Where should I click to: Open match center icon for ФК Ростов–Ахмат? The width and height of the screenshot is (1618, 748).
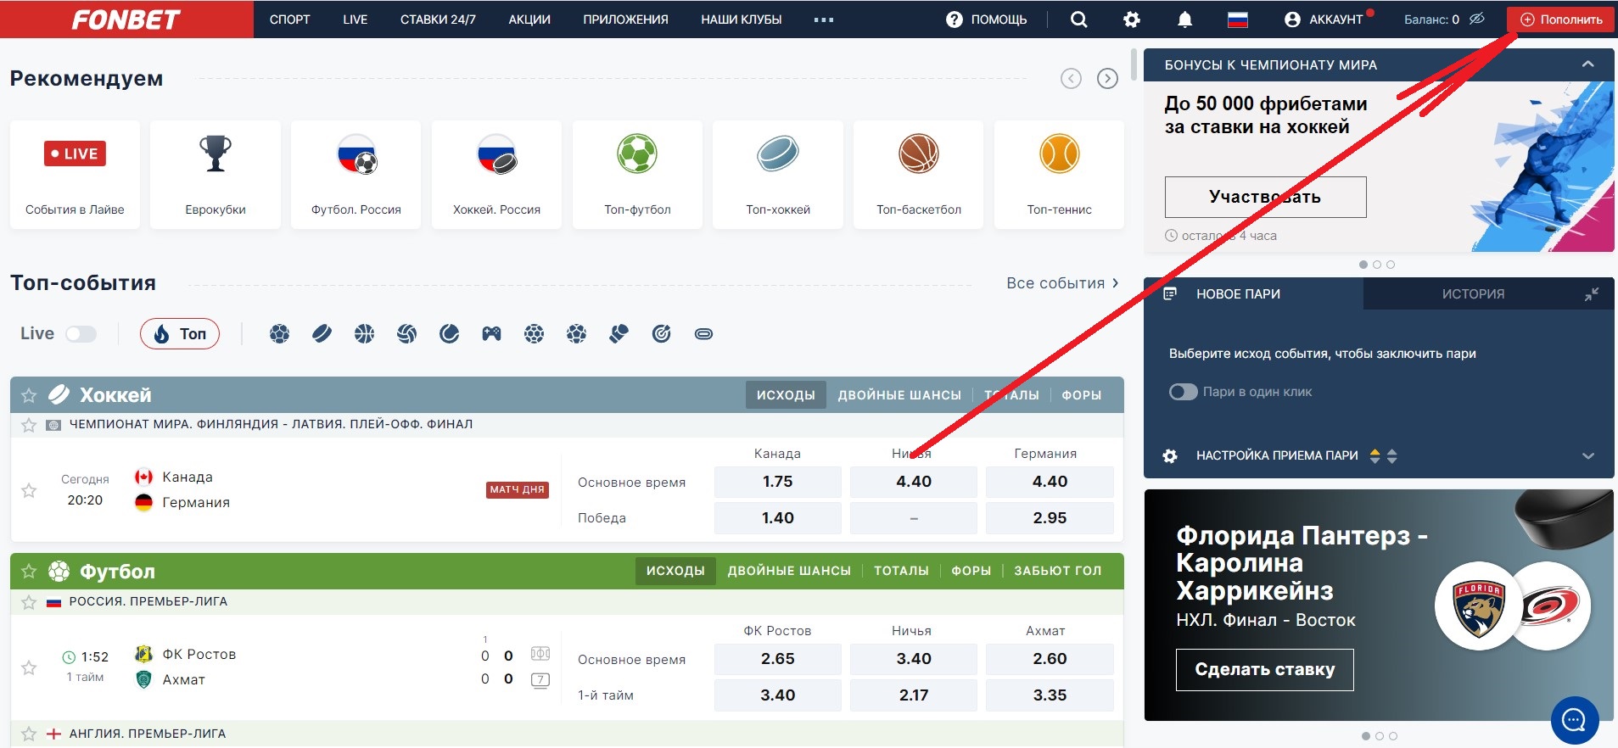point(540,654)
